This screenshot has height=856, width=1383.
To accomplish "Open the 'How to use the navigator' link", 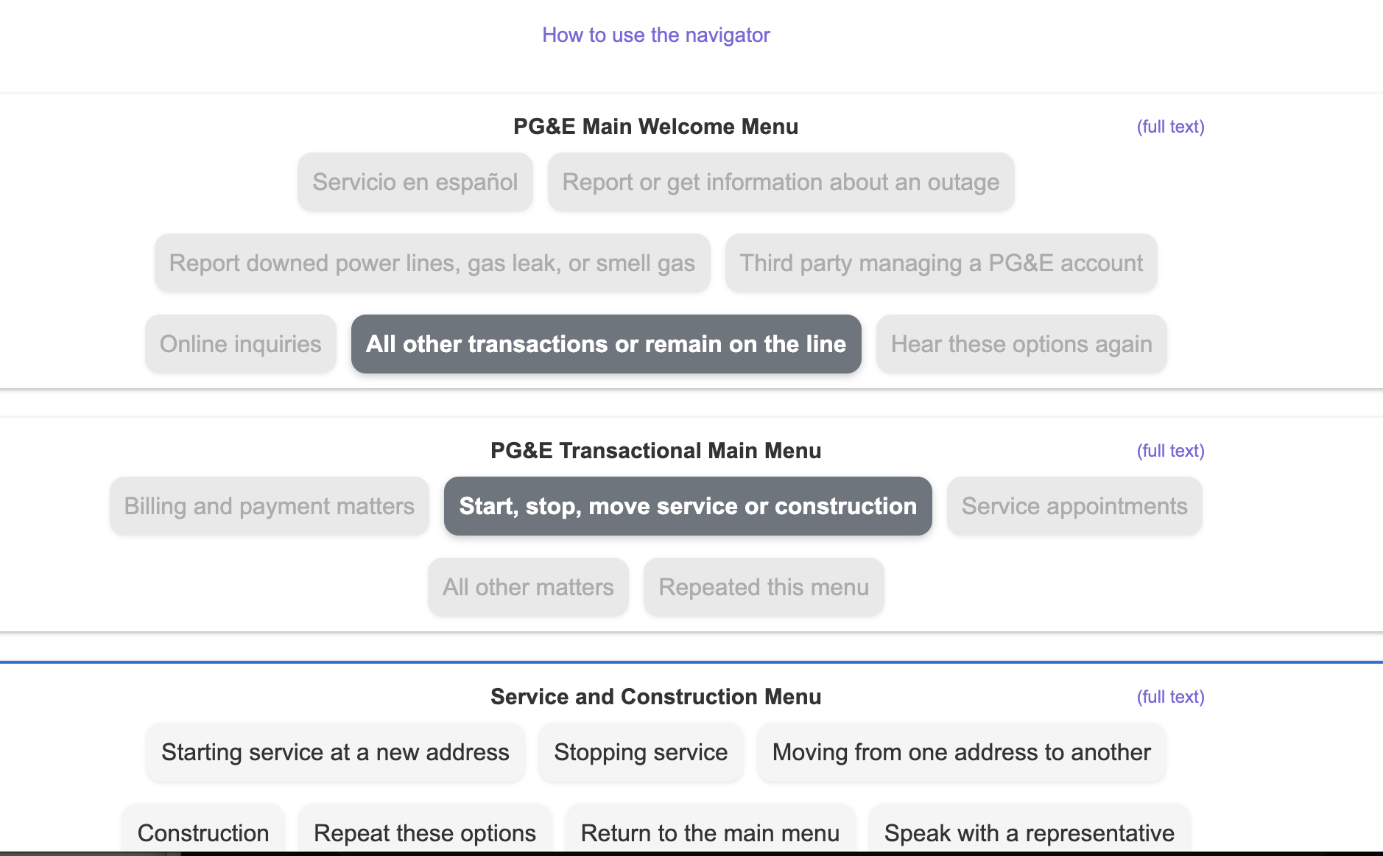I will tap(656, 35).
